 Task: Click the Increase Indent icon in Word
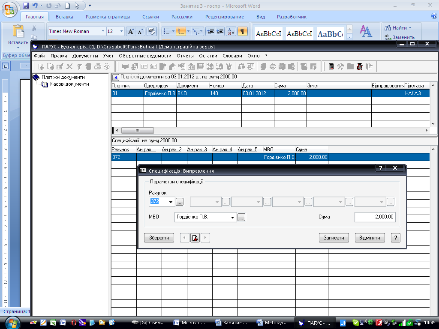(x=220, y=31)
